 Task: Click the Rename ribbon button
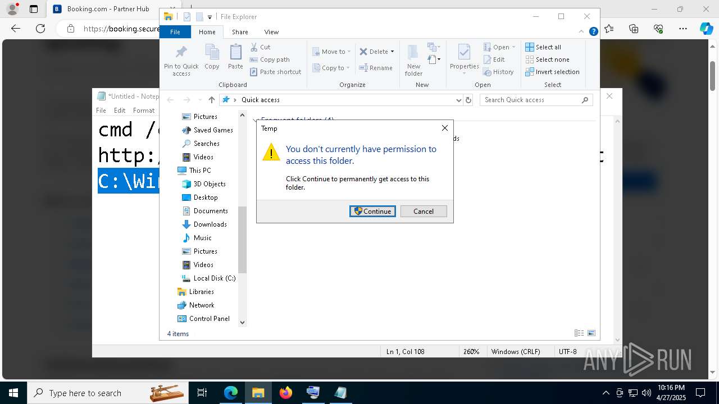coord(376,68)
